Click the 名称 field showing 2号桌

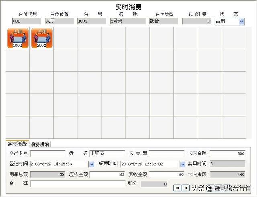[x=128, y=21]
